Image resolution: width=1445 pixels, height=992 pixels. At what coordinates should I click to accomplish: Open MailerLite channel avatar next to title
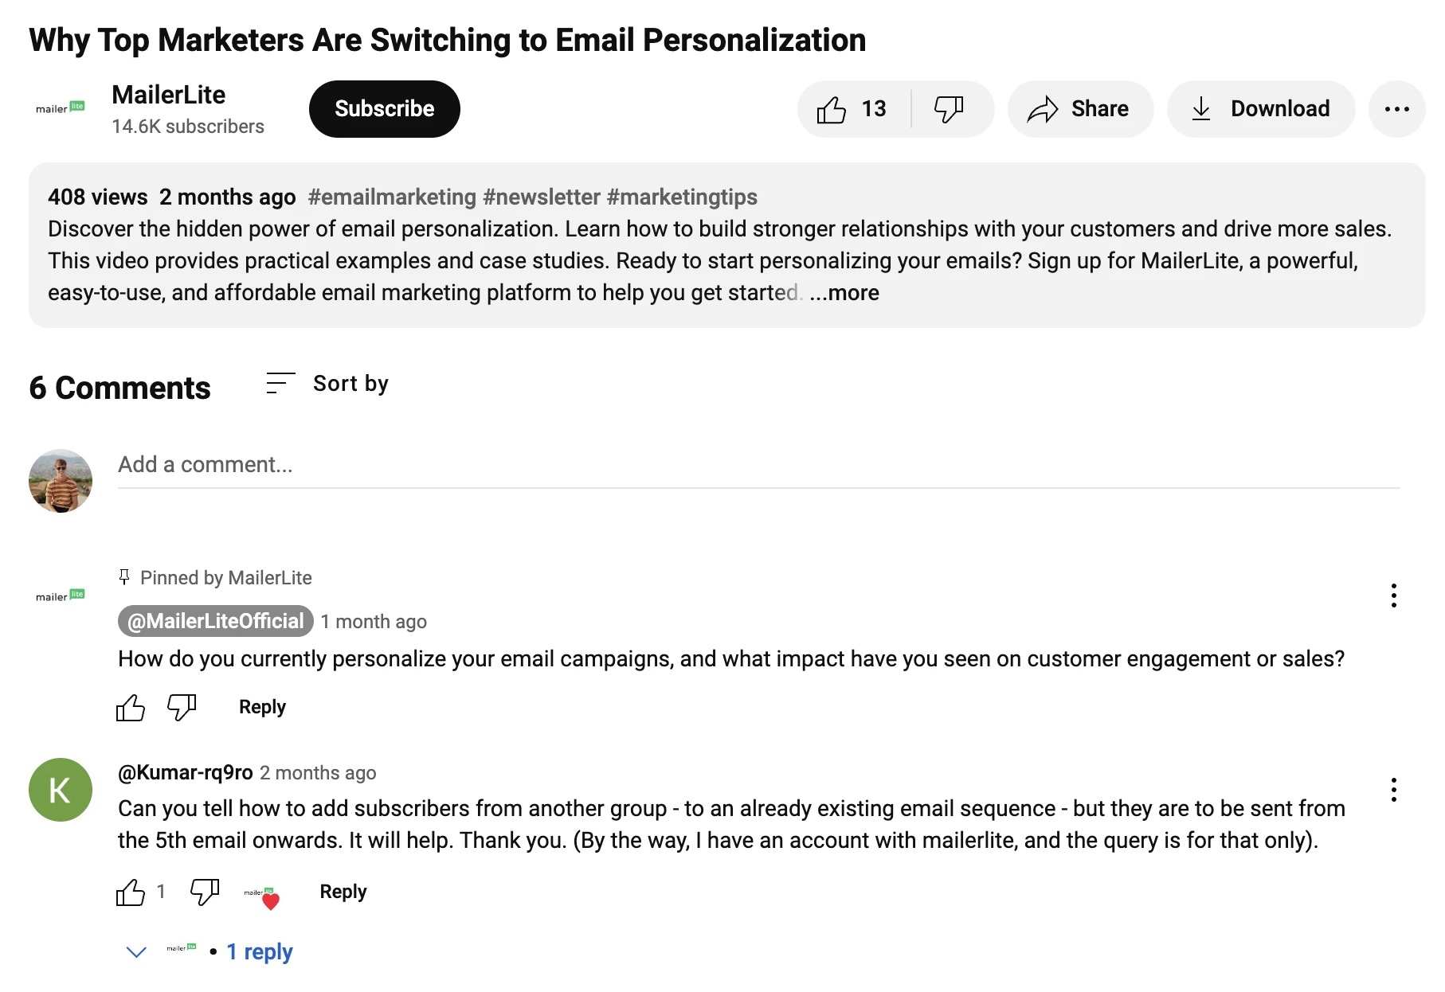click(61, 109)
